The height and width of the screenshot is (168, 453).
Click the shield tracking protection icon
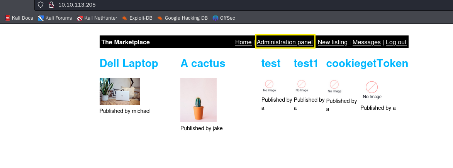point(41,5)
